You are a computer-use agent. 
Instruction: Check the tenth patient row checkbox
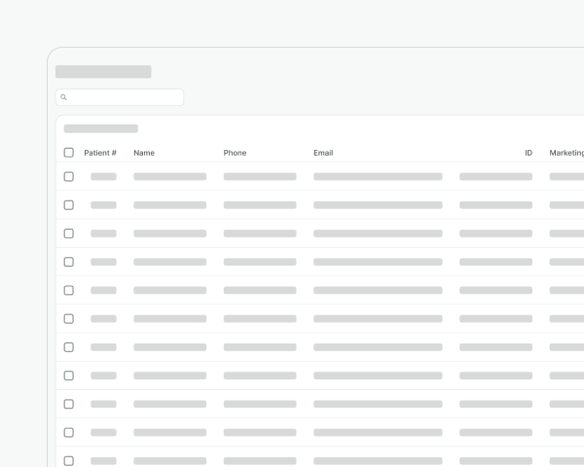[x=68, y=432]
